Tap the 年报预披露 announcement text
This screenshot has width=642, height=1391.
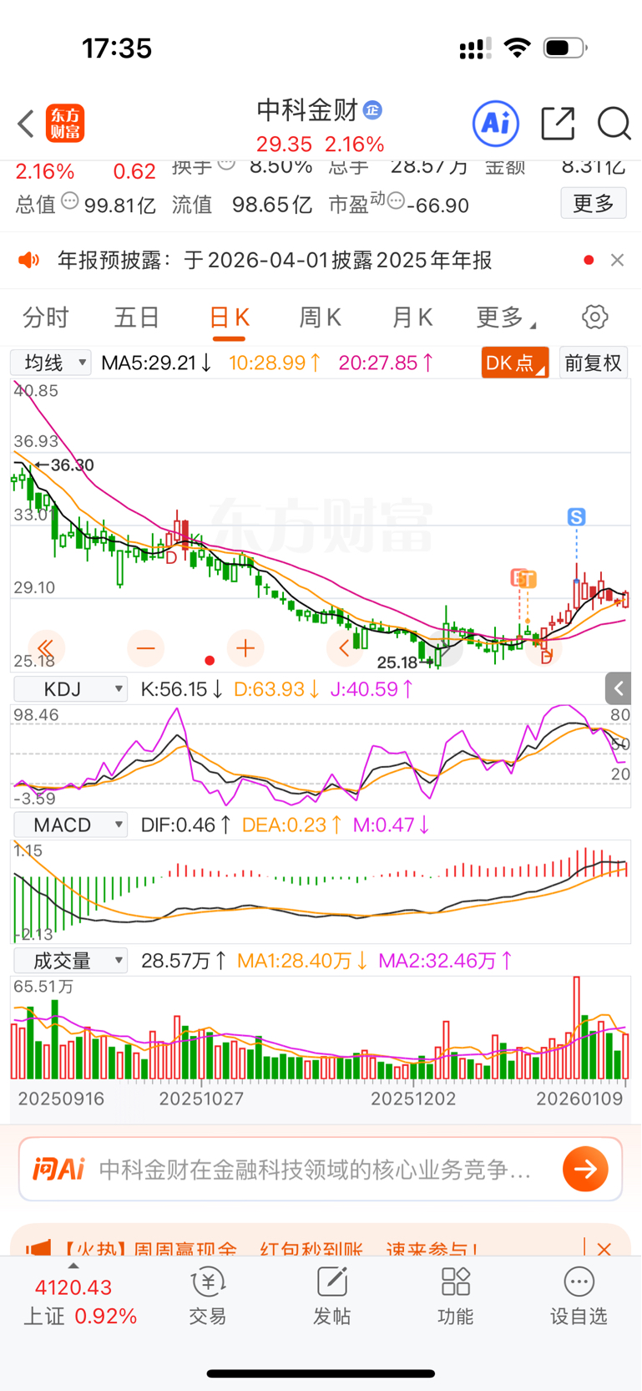[x=275, y=261]
